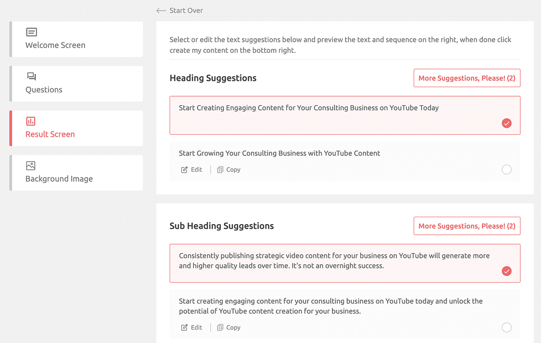Deselect the checked 'Start Creating Engaging Content' heading
This screenshot has width=541, height=343.
[x=507, y=124]
